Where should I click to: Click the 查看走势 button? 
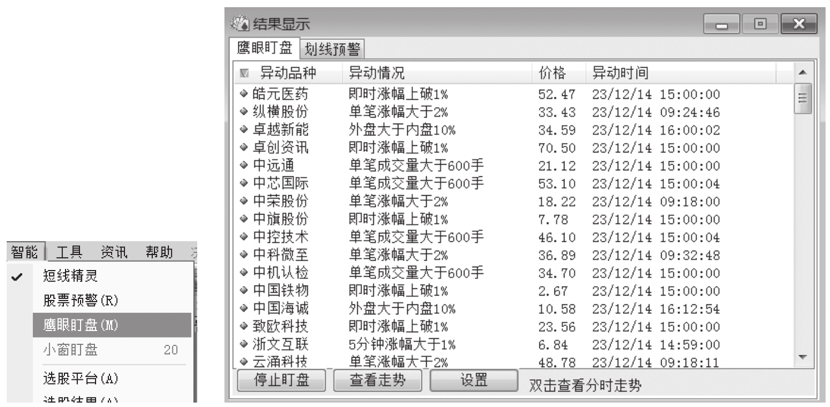coord(378,381)
